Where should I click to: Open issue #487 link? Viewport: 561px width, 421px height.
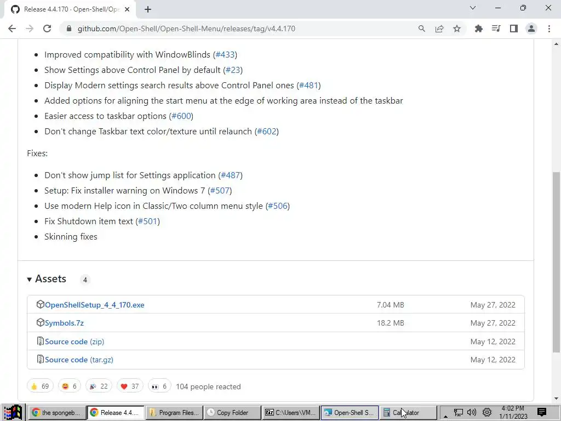(x=231, y=175)
